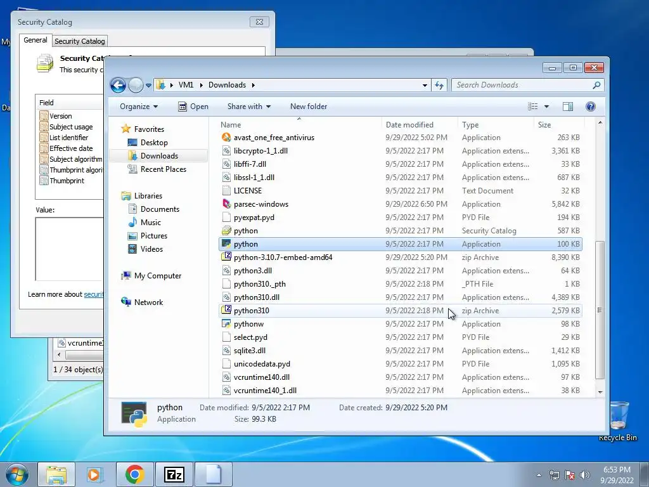
Task: Select Desktop under Favorites
Action: [148, 143]
